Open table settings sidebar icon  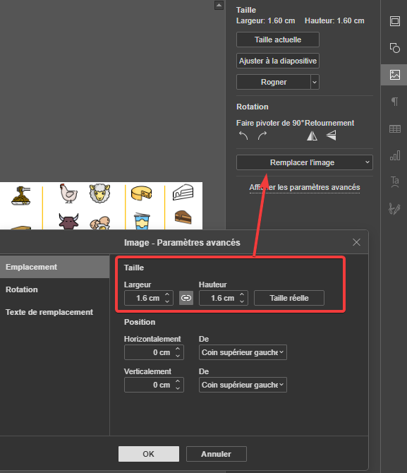pos(394,128)
